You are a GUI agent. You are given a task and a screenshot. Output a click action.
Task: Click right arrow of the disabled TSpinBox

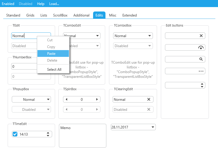tap(97, 109)
